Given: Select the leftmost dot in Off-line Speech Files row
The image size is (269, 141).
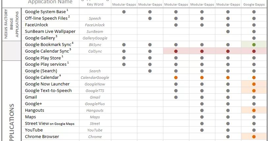Looking at the screenshot, I should (150, 18).
